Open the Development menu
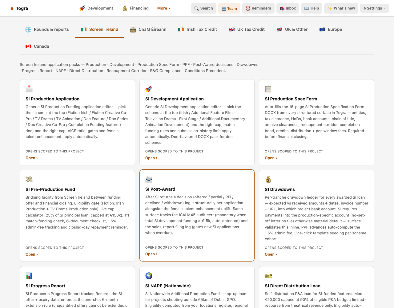 [96, 8]
